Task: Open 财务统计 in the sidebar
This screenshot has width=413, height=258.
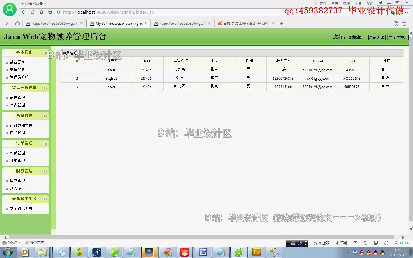Action: (17, 188)
